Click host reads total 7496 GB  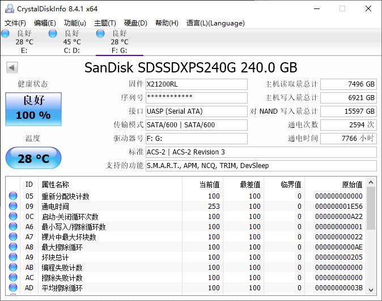(349, 84)
